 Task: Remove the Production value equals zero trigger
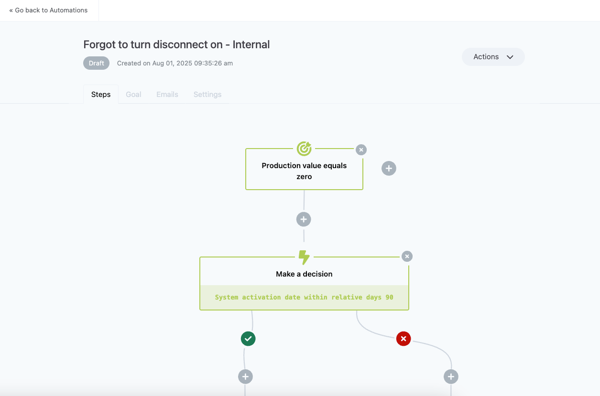361,150
